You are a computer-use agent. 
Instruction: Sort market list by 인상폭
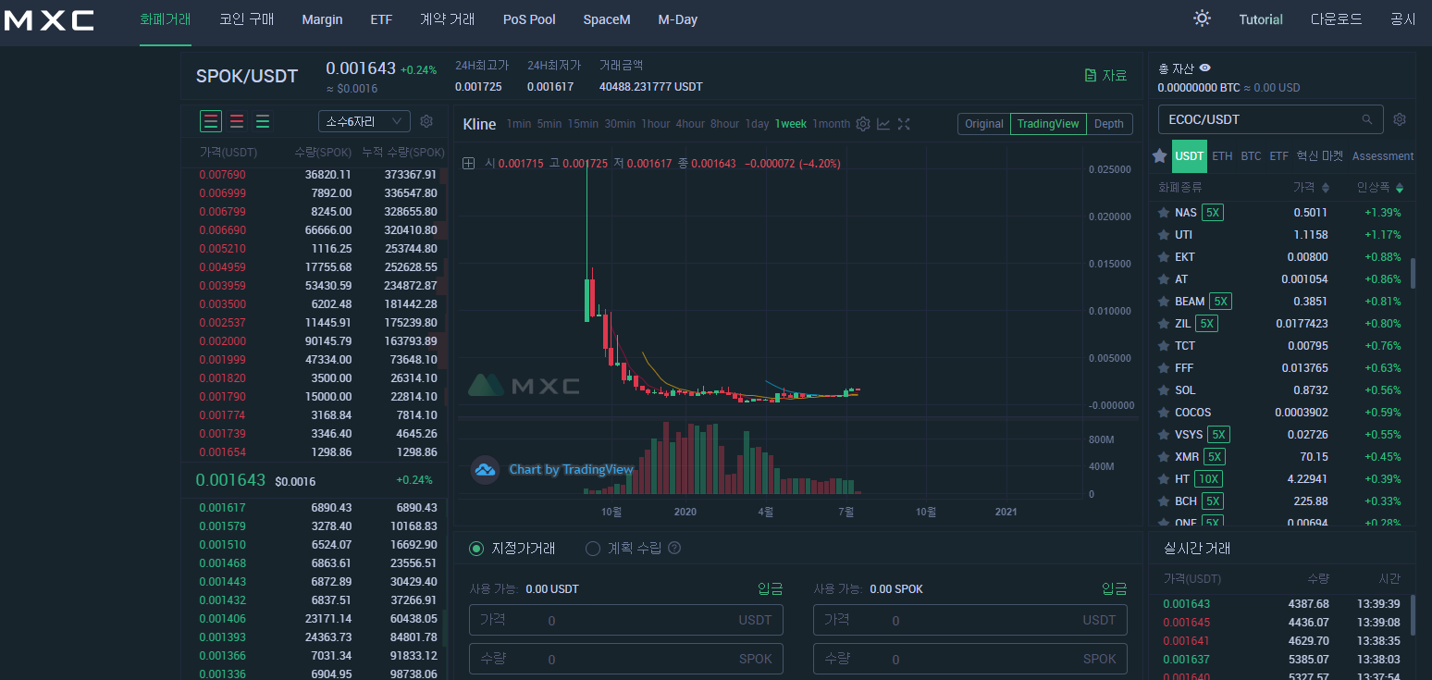coord(1380,187)
